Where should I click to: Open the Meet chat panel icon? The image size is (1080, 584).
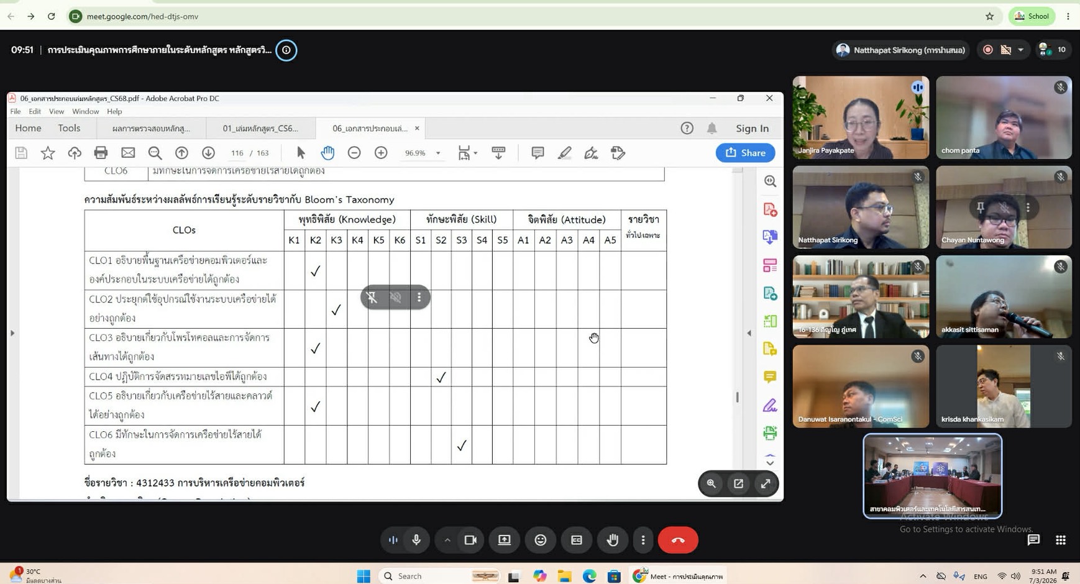(1033, 540)
